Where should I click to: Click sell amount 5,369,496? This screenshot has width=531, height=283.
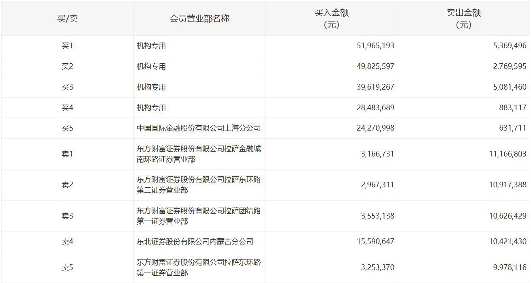coord(510,46)
